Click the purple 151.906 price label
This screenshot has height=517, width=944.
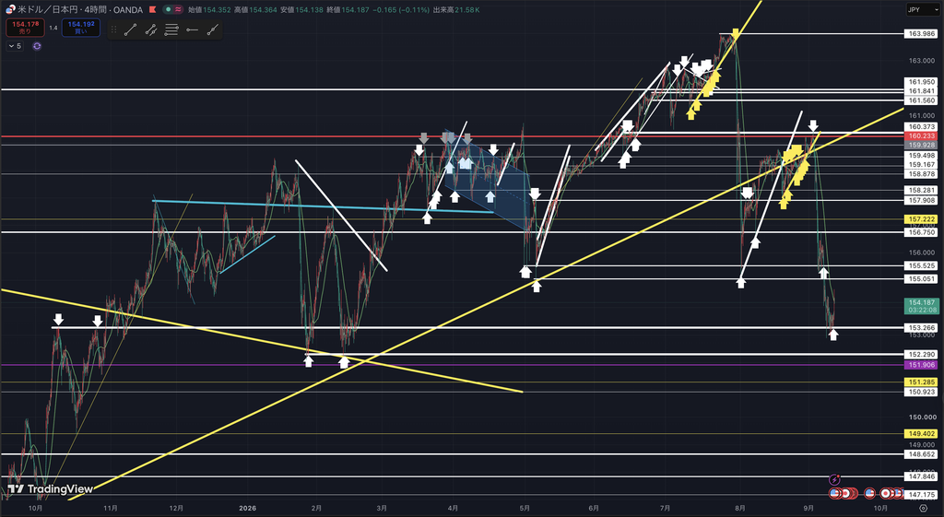[921, 365]
